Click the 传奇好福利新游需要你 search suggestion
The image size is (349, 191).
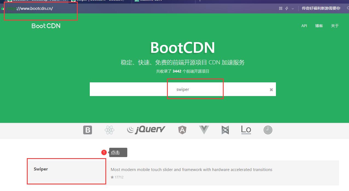(321, 8)
